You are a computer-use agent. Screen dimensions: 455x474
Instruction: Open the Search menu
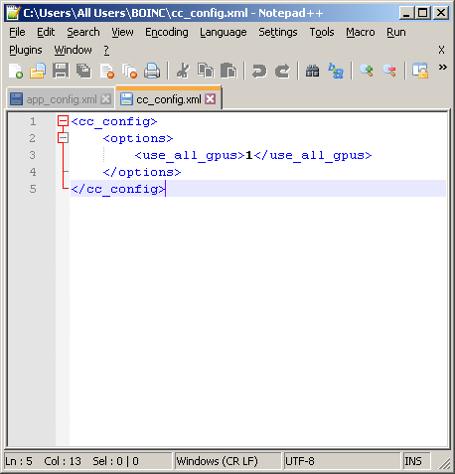coord(83,32)
